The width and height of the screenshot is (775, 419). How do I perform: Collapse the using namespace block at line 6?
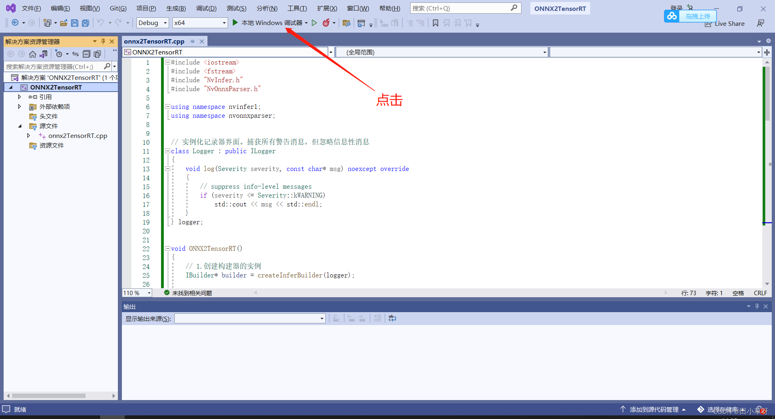(168, 106)
